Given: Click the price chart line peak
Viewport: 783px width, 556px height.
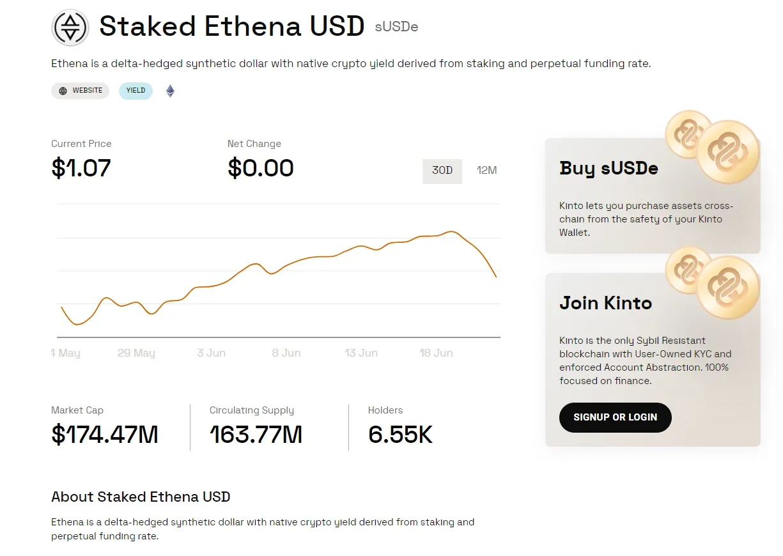Looking at the screenshot, I should click(x=453, y=231).
